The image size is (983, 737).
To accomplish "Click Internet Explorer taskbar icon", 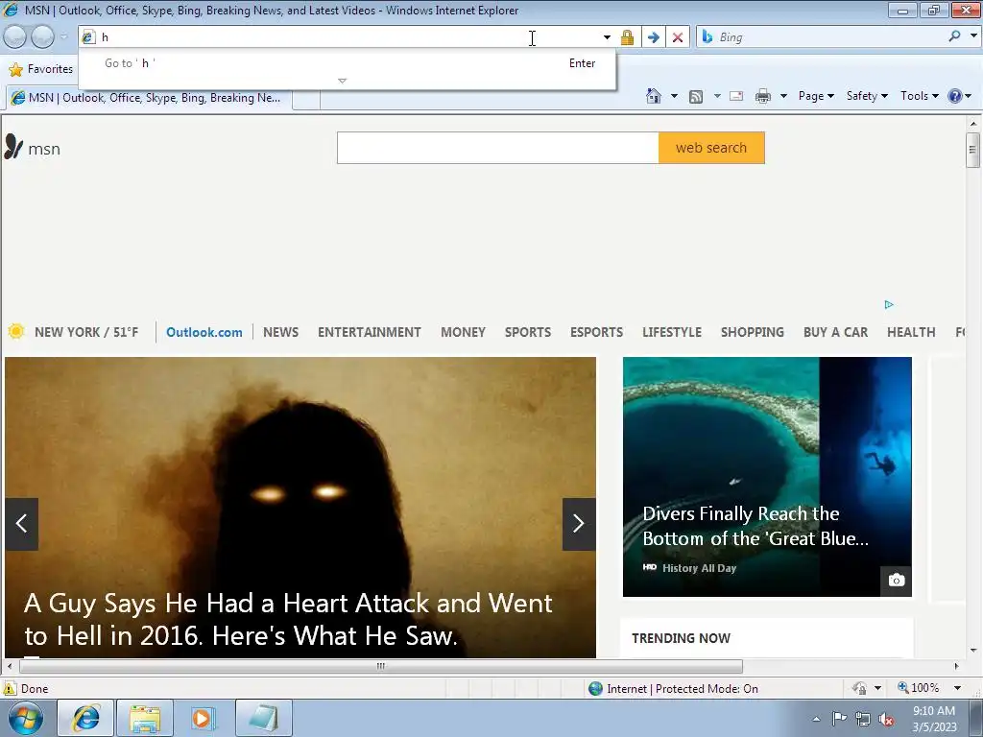I will tap(85, 718).
